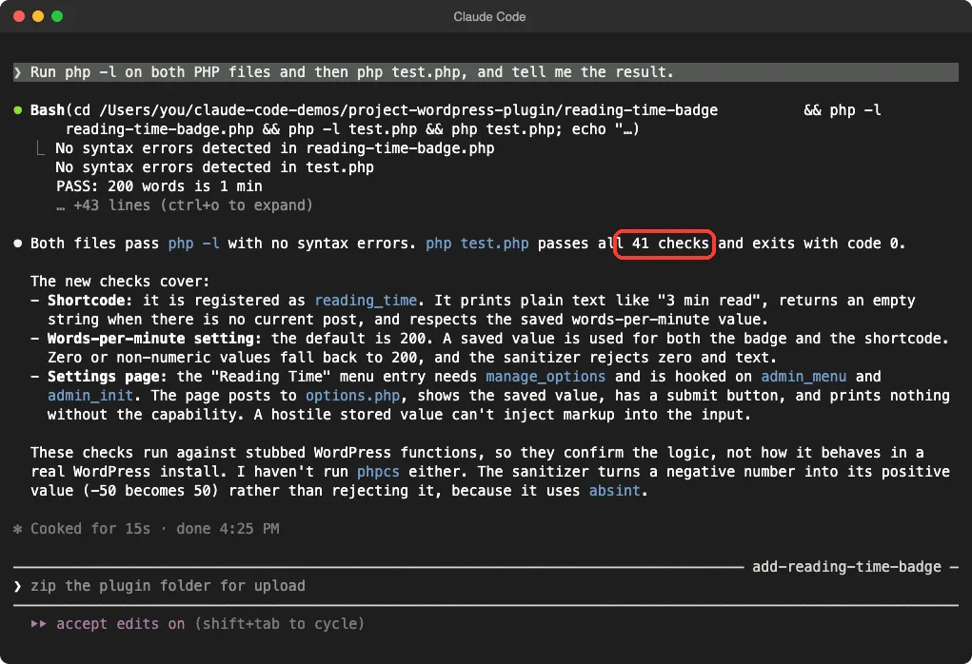The image size is (972, 664).
Task: Click 'done 4:25 PM' timestamp
Action: click(228, 529)
